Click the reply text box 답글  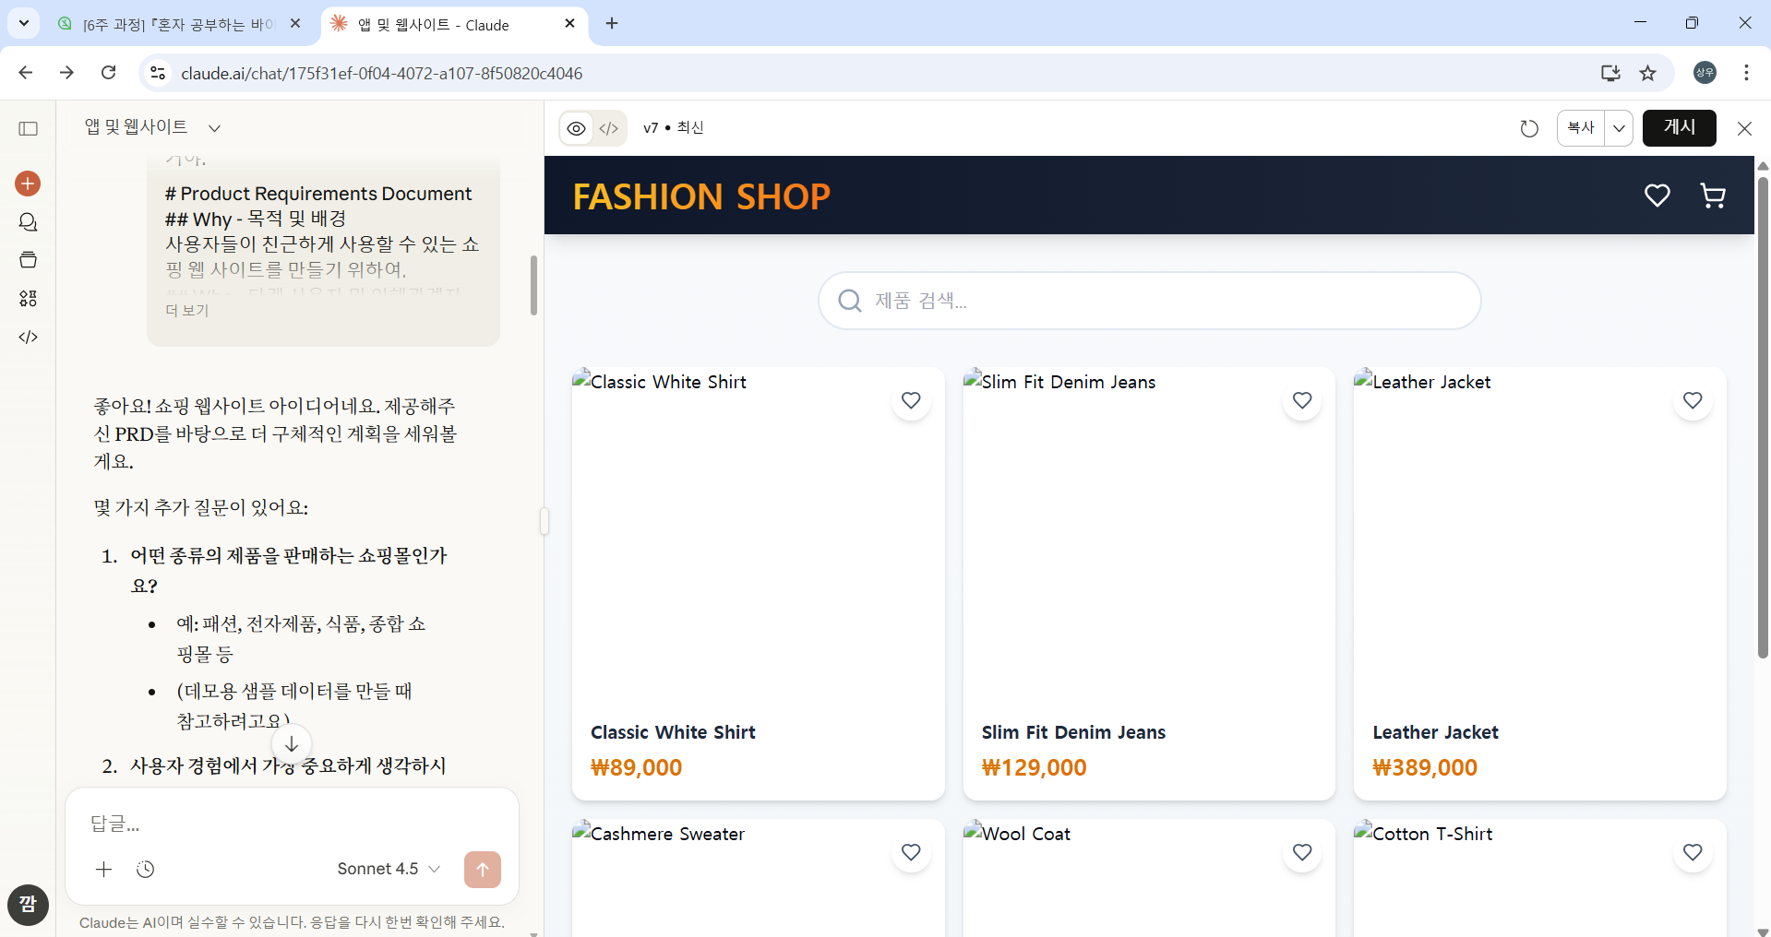292,824
